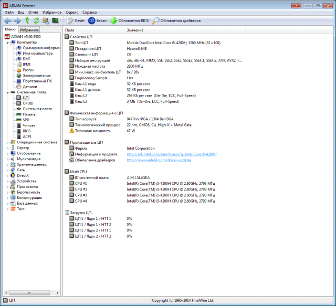Select the ЦП 1 / Ядро 2 / HTT 2 row
The image size is (336, 306).
[x=101, y=236]
